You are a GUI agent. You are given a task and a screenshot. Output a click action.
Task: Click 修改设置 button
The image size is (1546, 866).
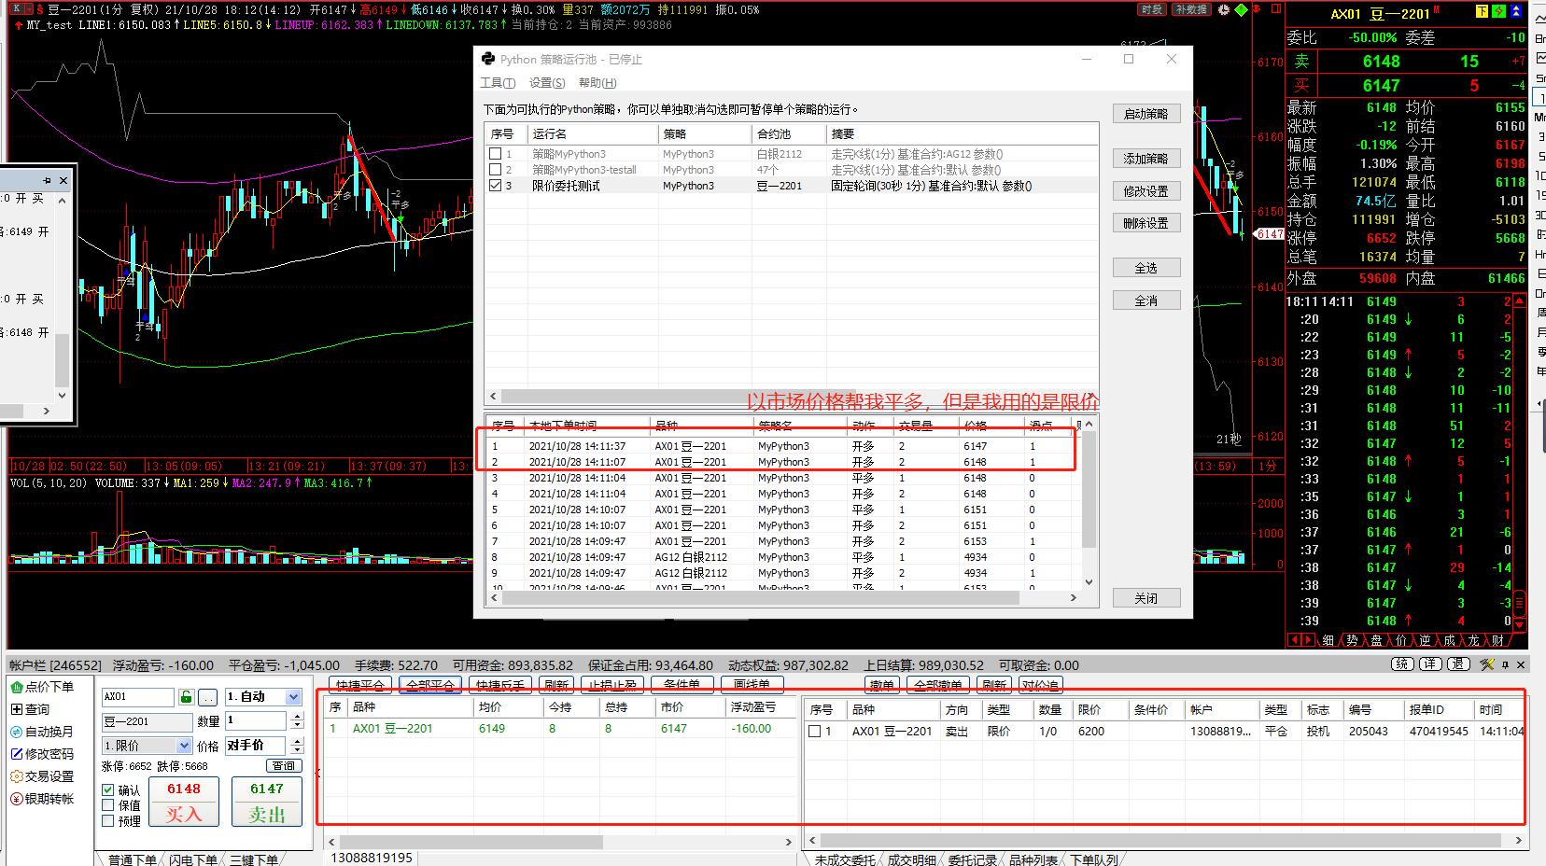click(x=1146, y=191)
